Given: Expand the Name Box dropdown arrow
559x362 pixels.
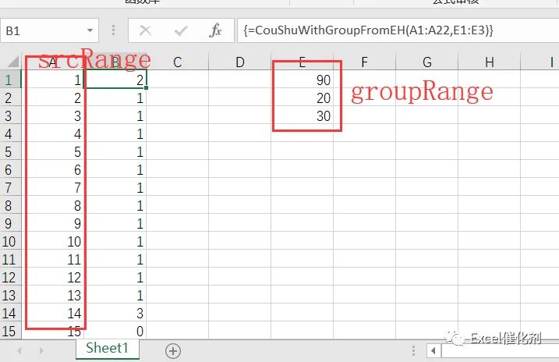Looking at the screenshot, I should (x=90, y=30).
